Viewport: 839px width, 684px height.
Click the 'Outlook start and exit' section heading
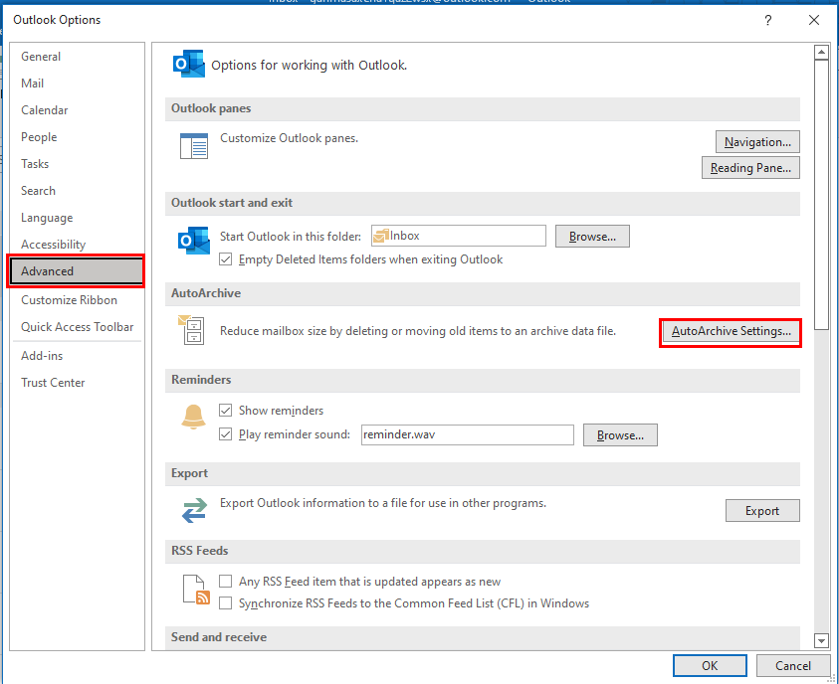231,203
